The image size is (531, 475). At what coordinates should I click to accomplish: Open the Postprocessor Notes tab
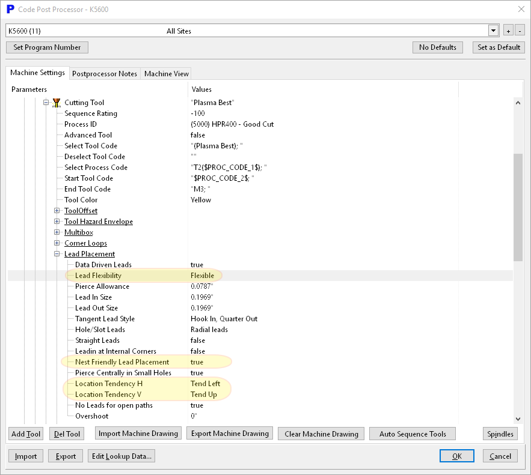pos(104,74)
